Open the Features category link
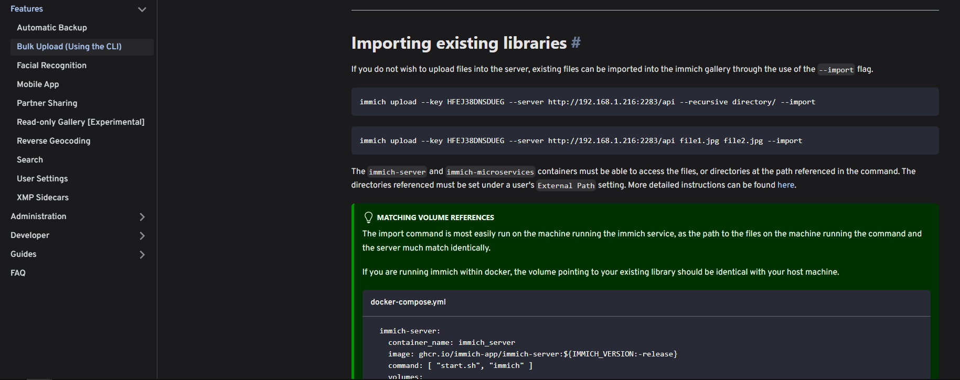This screenshot has width=960, height=380. (27, 9)
